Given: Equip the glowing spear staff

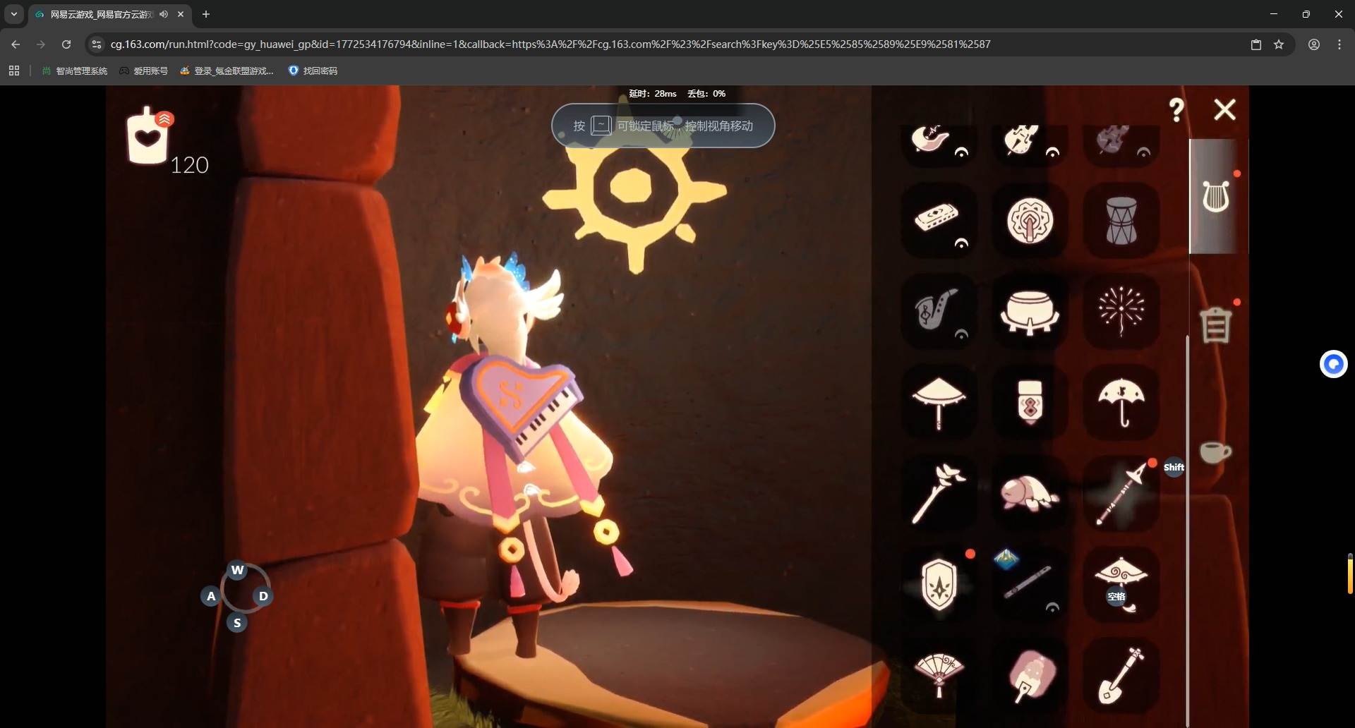Looking at the screenshot, I should pos(1121,493).
